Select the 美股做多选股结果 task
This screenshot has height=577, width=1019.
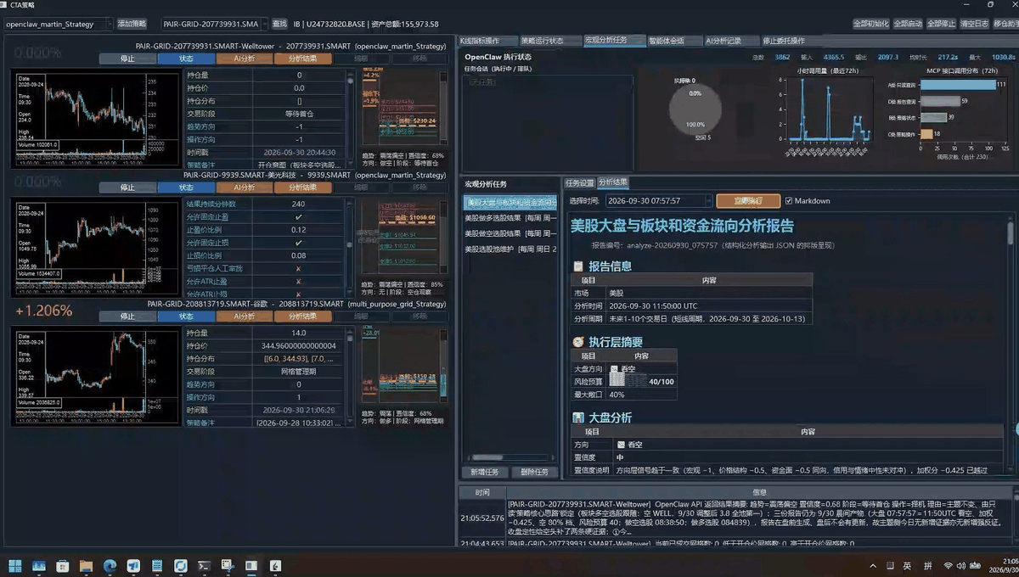510,218
